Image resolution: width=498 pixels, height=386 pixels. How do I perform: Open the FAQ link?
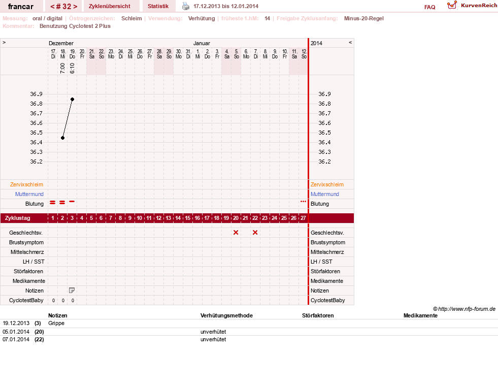[429, 7]
